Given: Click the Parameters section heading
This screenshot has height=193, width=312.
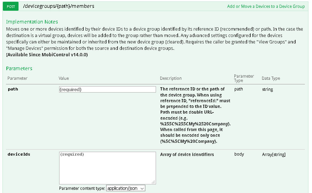Looking at the screenshot, I should [19, 68].
